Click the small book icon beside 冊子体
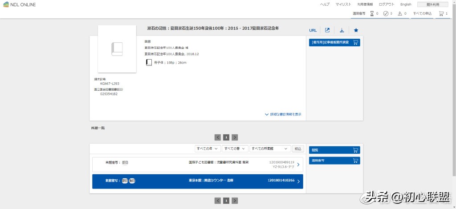 [x=149, y=62]
